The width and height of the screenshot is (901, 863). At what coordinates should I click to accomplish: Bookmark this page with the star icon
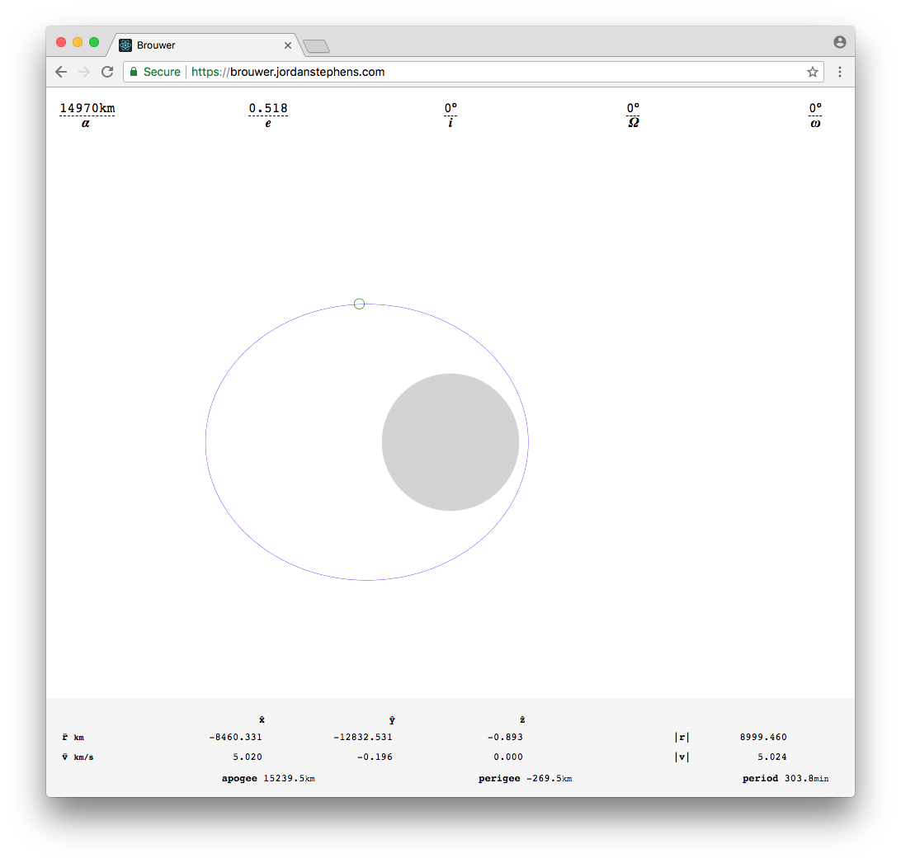(812, 72)
